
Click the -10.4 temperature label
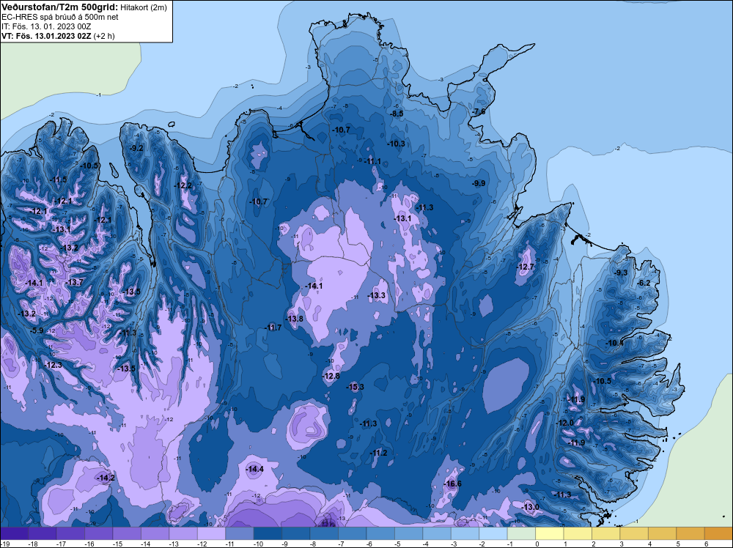[x=615, y=343]
